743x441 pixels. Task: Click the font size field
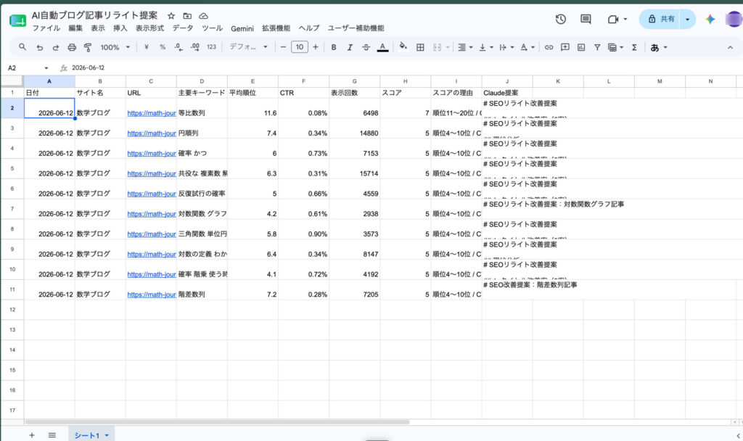[x=300, y=47]
